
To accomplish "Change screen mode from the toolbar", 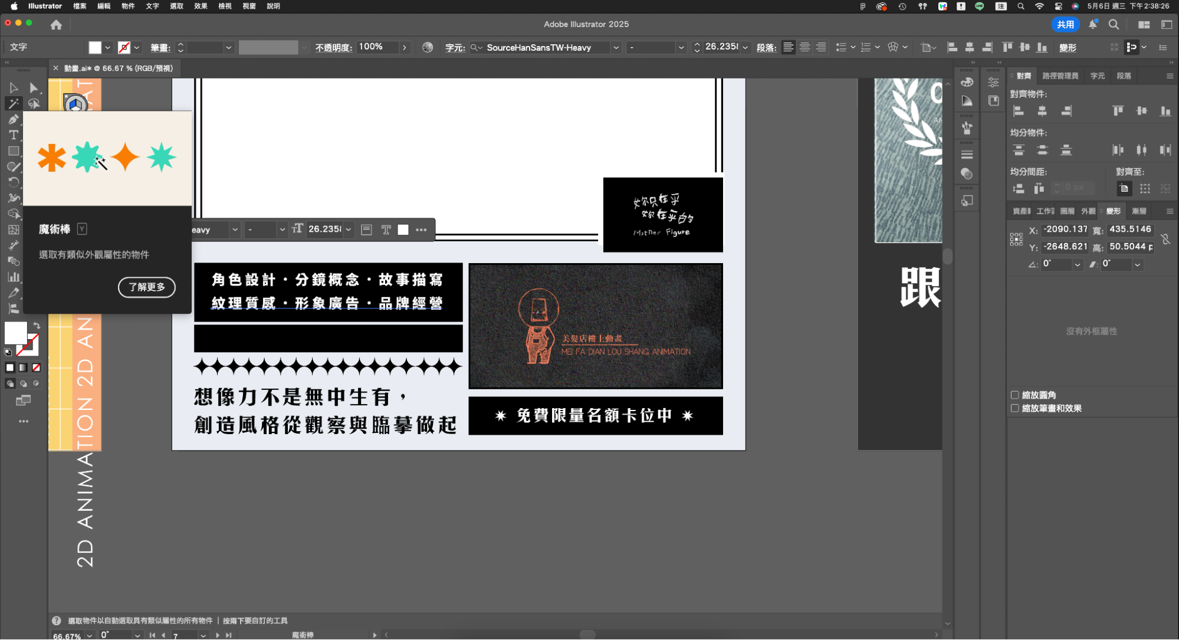I will pyautogui.click(x=24, y=401).
